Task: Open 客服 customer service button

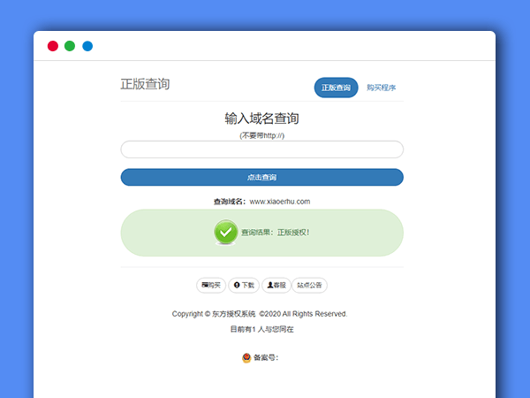Action: tap(276, 285)
